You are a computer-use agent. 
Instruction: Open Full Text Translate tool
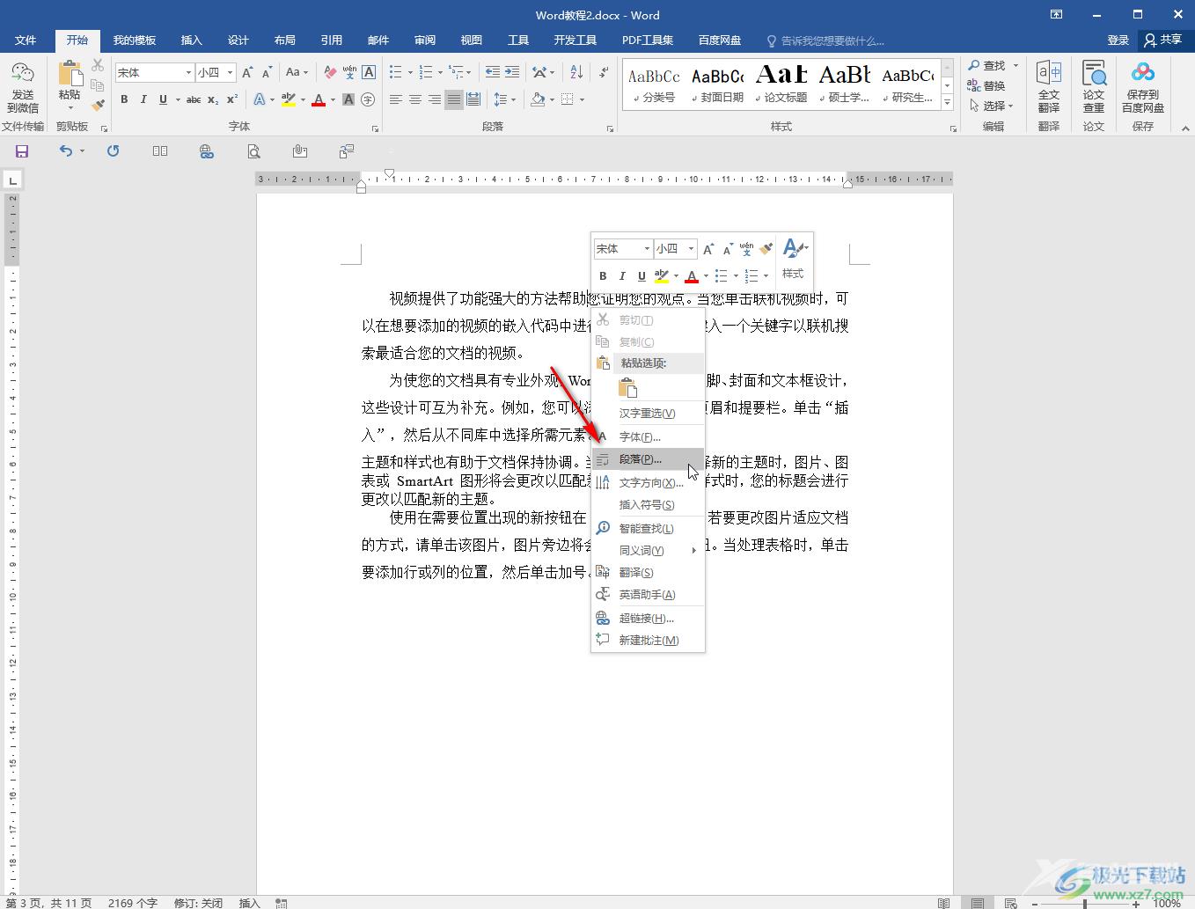pos(1049,87)
